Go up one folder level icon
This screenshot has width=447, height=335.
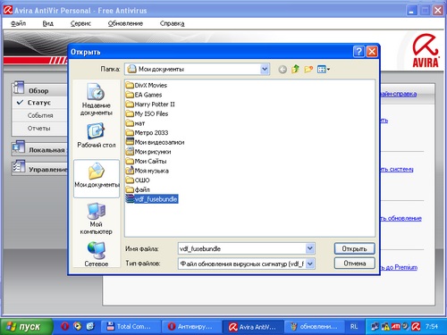295,69
